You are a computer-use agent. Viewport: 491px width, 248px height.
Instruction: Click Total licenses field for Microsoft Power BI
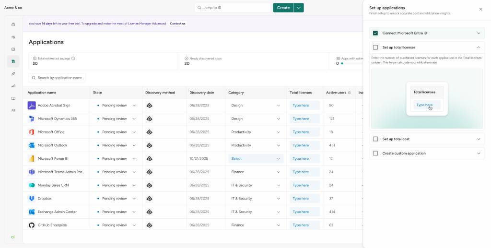pos(304,159)
